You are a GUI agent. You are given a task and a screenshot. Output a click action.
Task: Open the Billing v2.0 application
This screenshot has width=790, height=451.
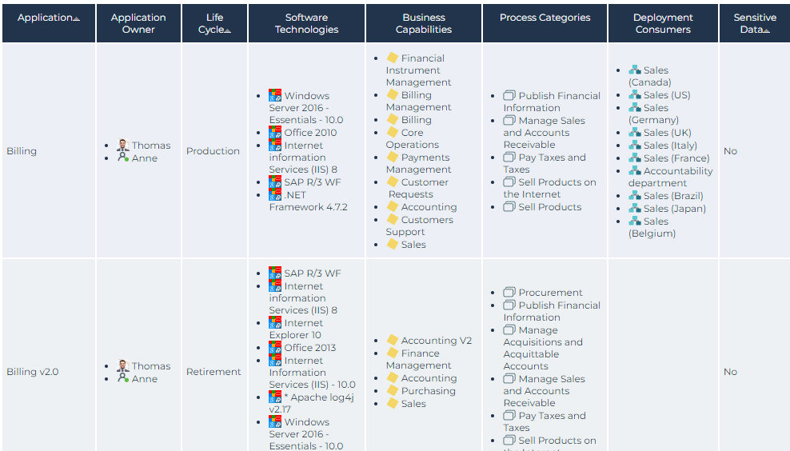click(x=32, y=372)
